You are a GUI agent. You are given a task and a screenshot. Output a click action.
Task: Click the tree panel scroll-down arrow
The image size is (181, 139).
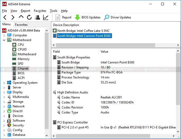point(47,135)
